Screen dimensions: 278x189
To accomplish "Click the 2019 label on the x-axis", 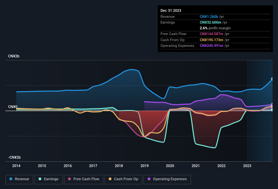I will pyautogui.click(x=145, y=166).
